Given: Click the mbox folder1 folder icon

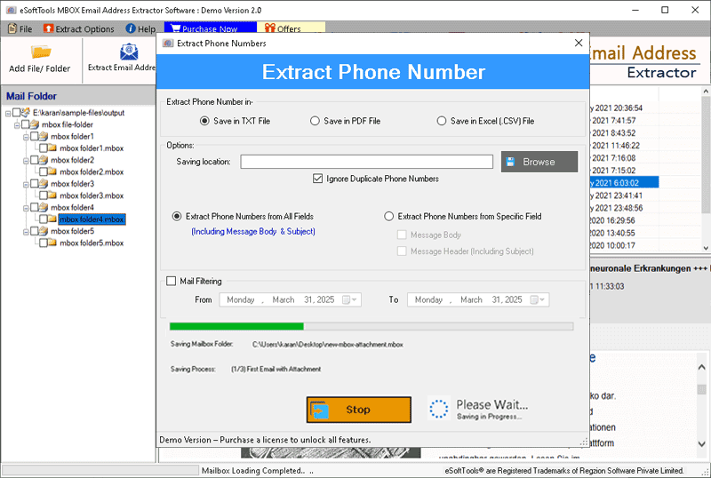Looking at the screenshot, I should [44, 136].
